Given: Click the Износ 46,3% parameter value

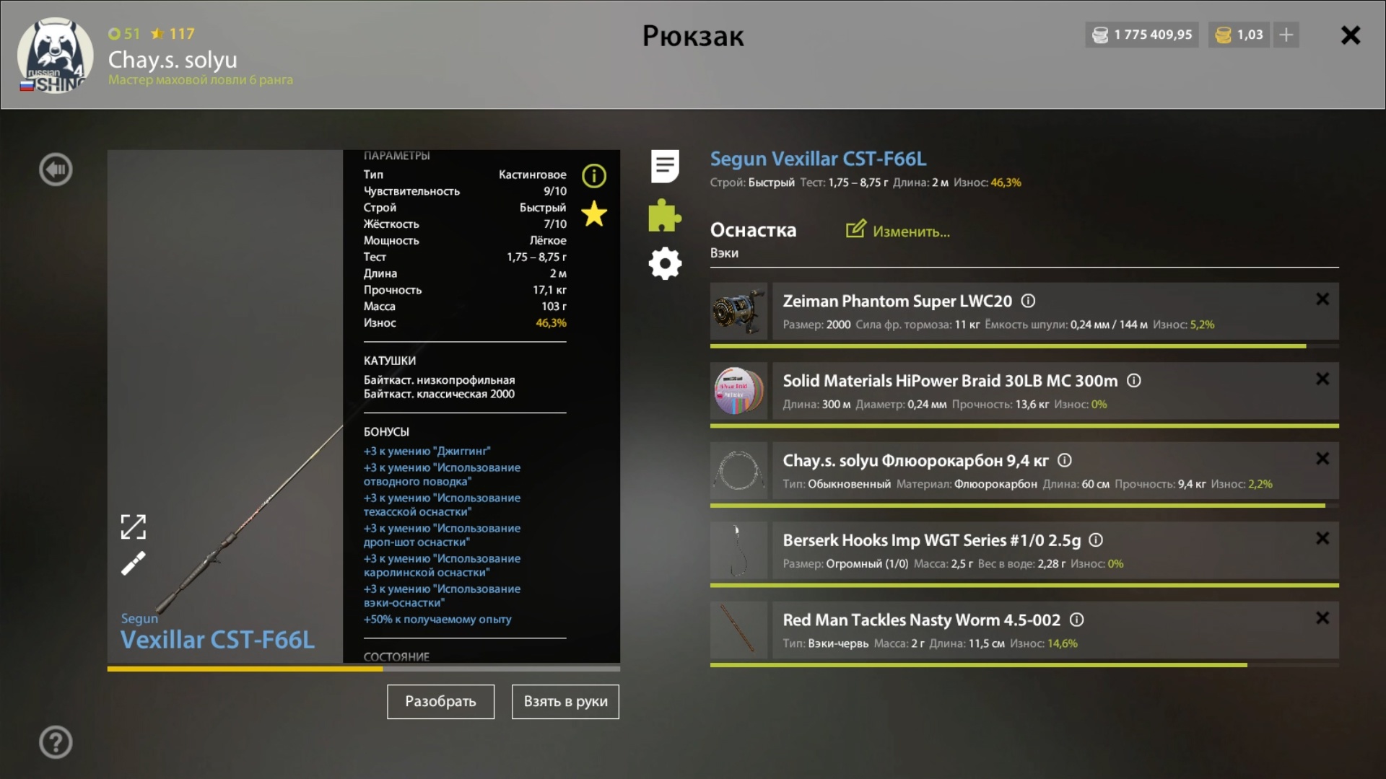Looking at the screenshot, I should pos(551,323).
